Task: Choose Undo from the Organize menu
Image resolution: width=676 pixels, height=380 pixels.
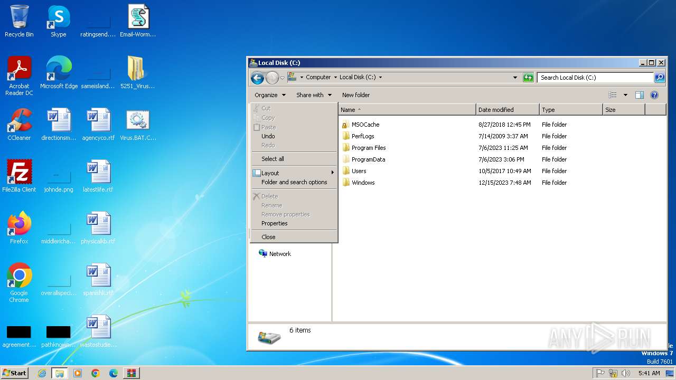Action: [x=294, y=136]
